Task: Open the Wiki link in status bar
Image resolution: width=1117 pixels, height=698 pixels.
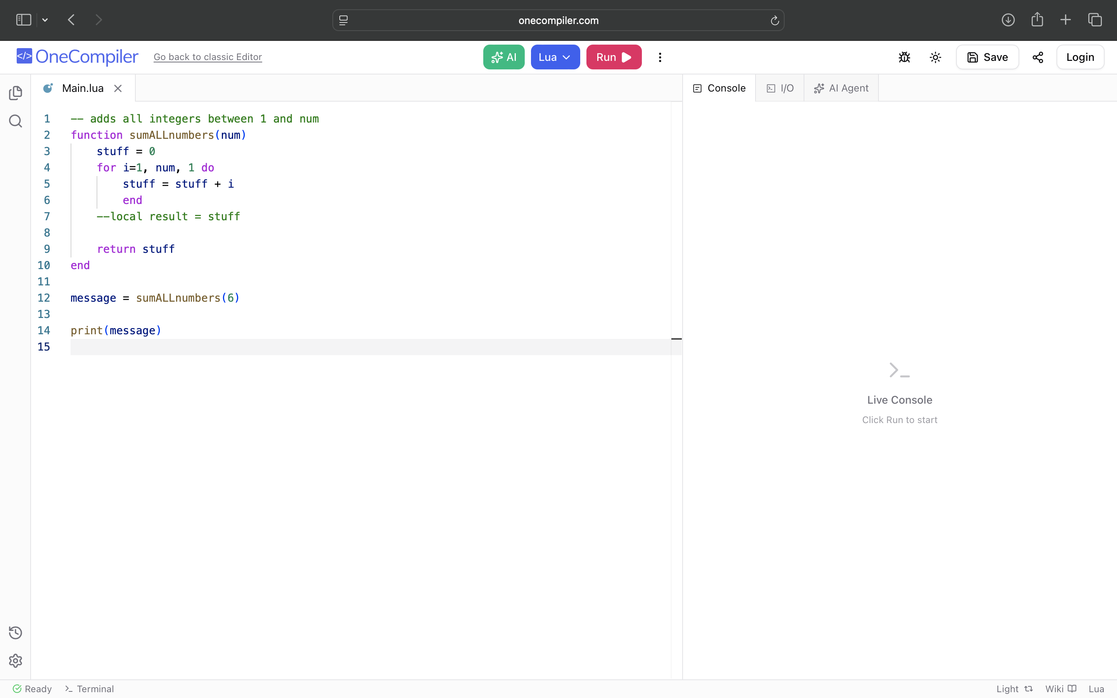Action: (1061, 689)
